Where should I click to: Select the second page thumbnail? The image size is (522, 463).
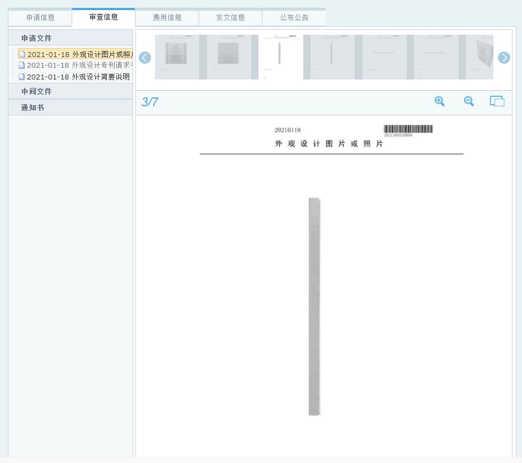228,57
